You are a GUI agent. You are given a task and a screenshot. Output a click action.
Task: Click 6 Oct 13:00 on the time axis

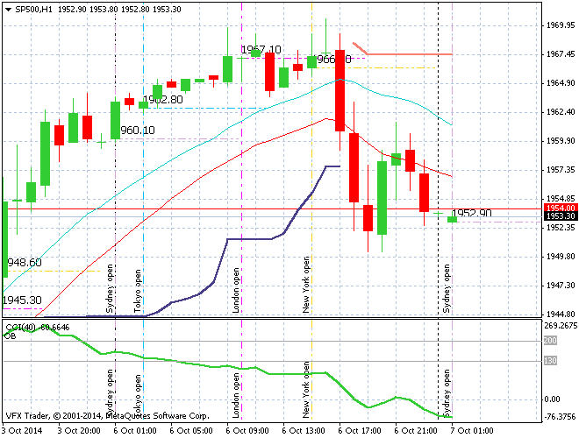point(304,431)
